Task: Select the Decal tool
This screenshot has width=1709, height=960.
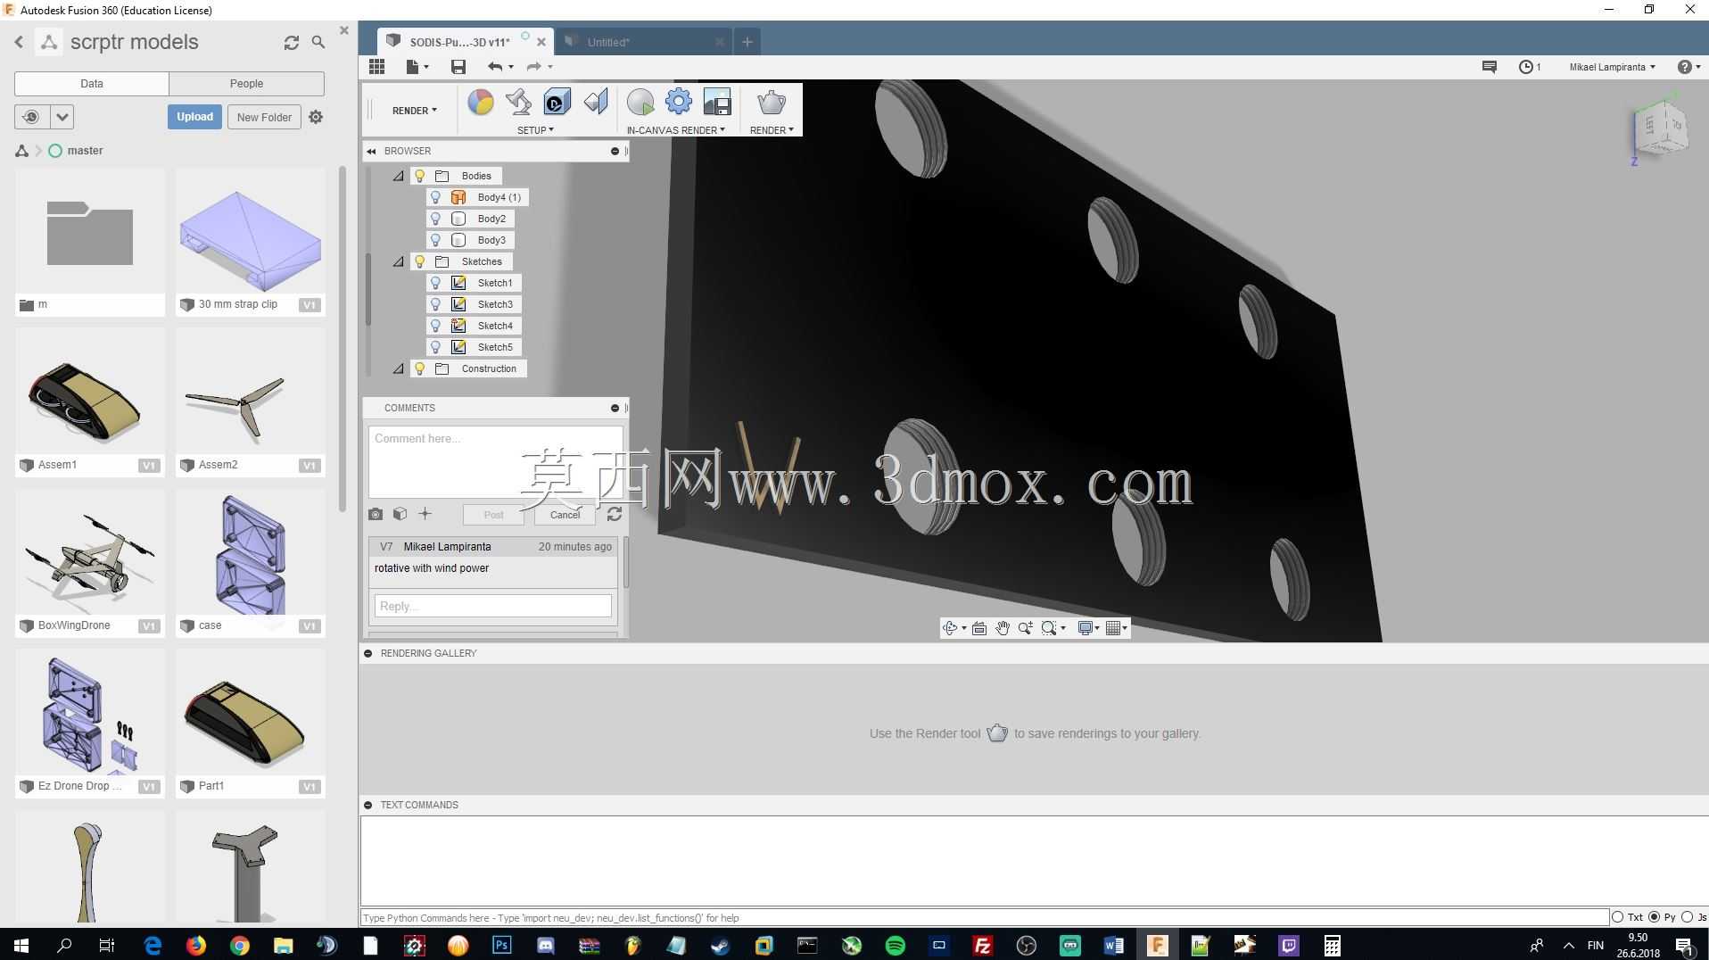Action: [557, 103]
